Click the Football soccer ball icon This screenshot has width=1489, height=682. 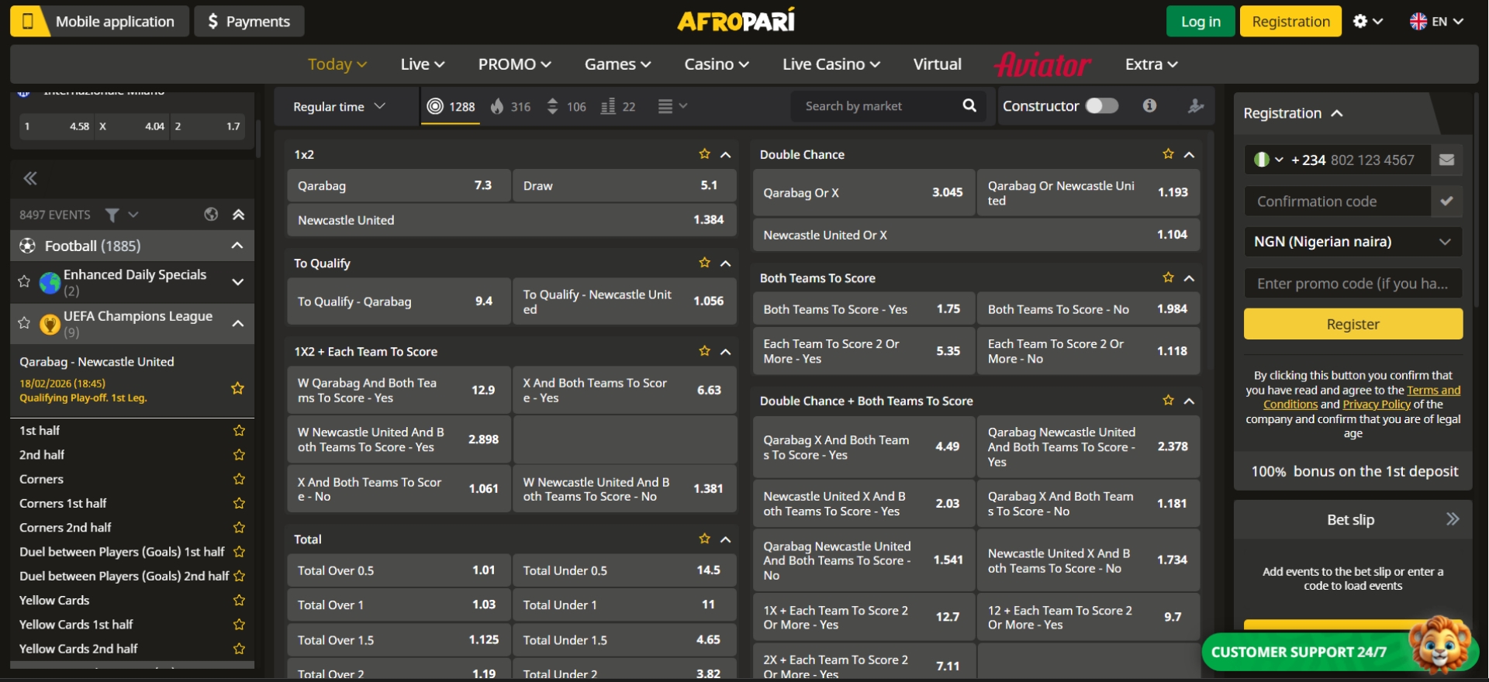click(27, 246)
